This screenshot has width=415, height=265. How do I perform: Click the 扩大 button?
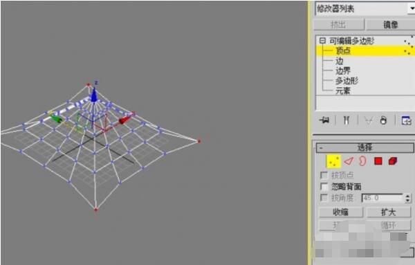(388, 212)
